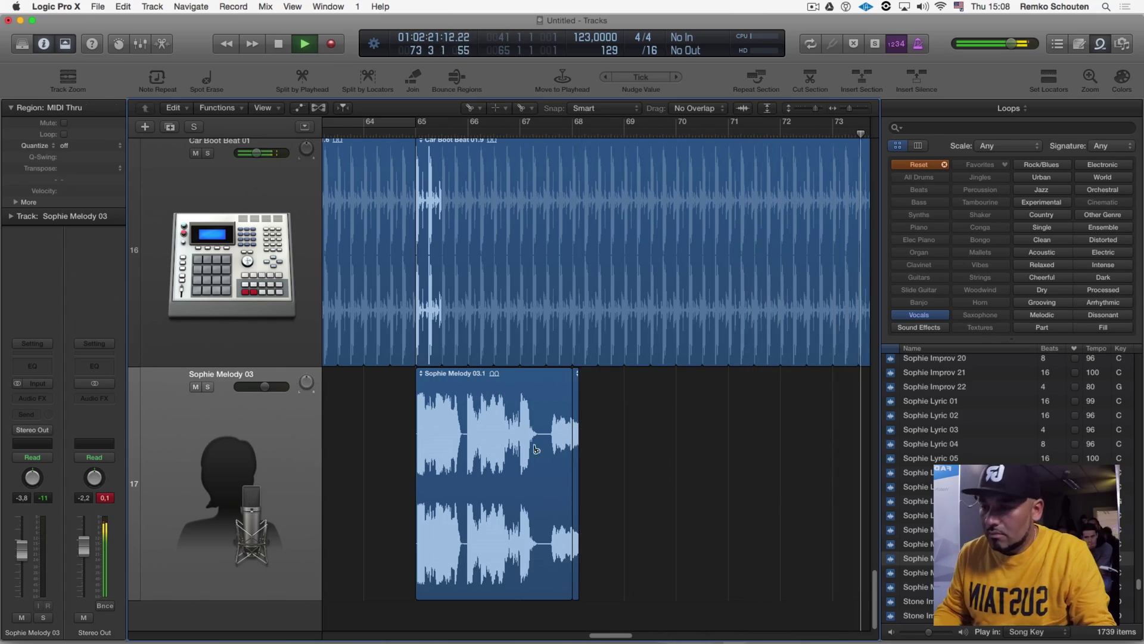Click the Join regions glue icon

pos(412,77)
